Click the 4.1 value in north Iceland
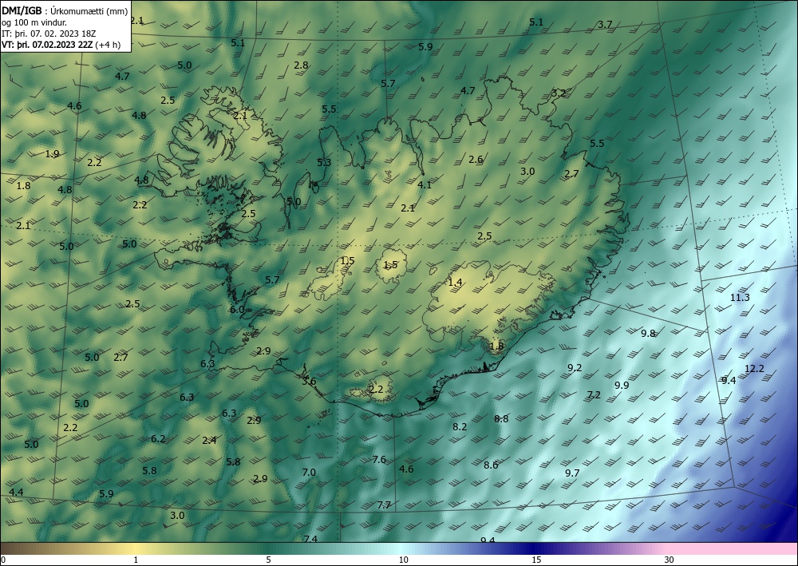Image resolution: width=798 pixels, height=566 pixels. (425, 184)
